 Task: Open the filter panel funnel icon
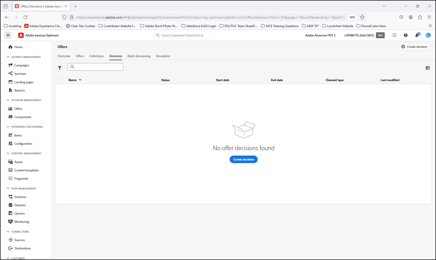coord(60,68)
